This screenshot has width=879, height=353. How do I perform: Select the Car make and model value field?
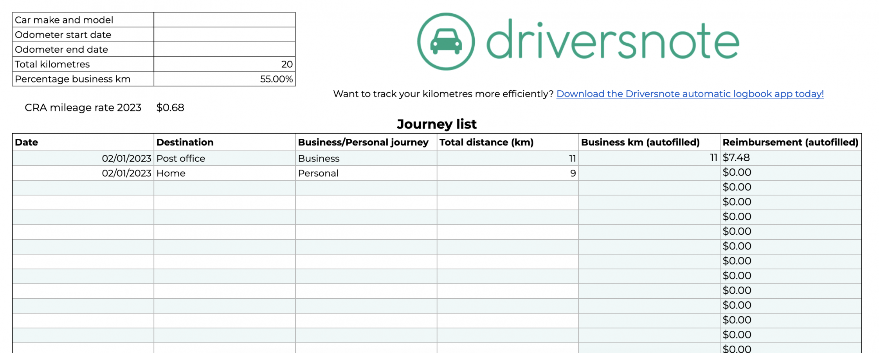pyautogui.click(x=225, y=20)
